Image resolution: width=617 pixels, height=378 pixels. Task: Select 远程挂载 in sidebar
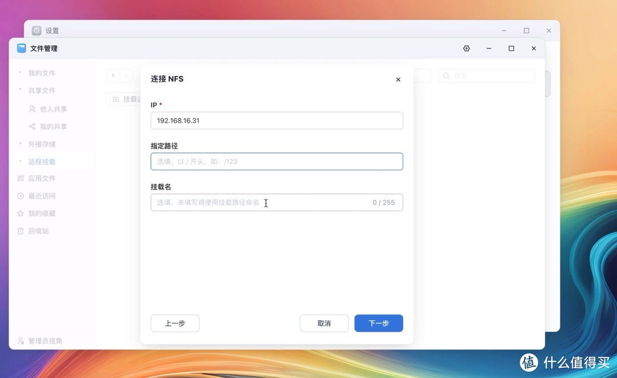coord(42,162)
